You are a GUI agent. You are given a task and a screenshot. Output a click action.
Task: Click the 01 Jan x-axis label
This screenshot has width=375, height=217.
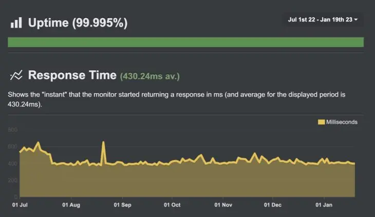pyautogui.click(x=324, y=205)
